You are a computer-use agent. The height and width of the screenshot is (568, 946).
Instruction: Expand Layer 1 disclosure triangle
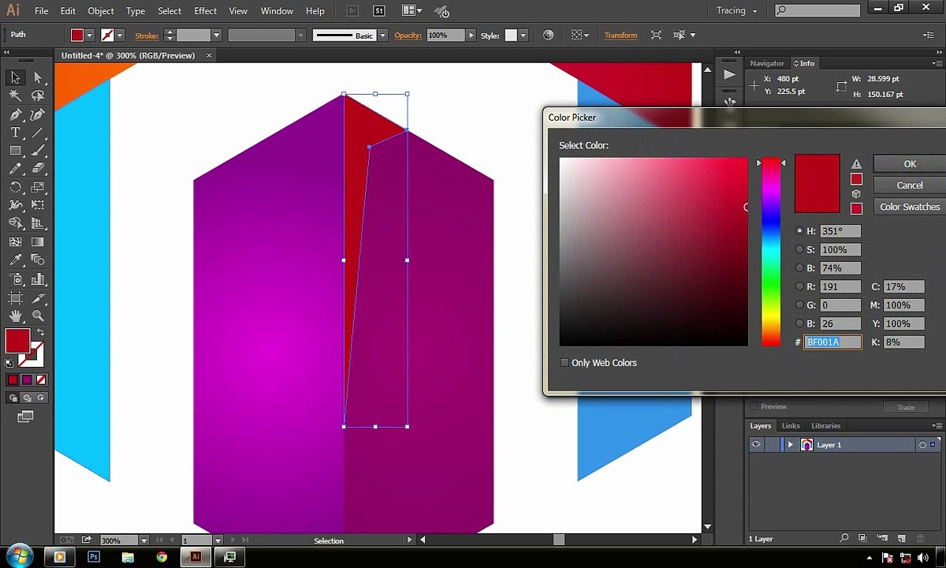coord(790,445)
